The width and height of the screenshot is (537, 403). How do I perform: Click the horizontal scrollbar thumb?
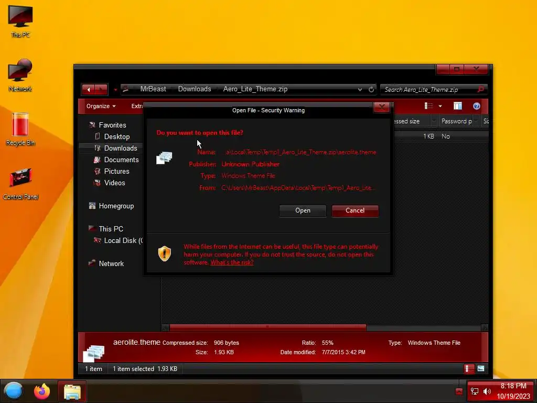coord(268,327)
